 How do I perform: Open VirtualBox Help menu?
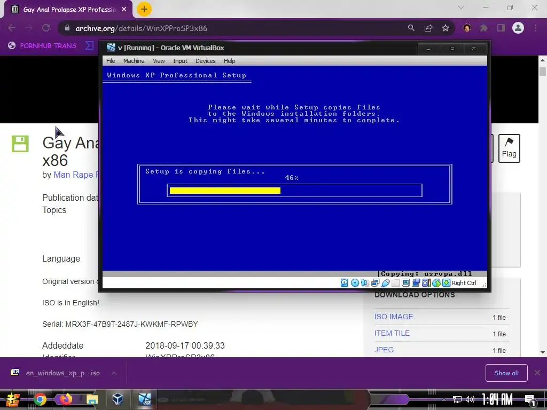coord(229,61)
